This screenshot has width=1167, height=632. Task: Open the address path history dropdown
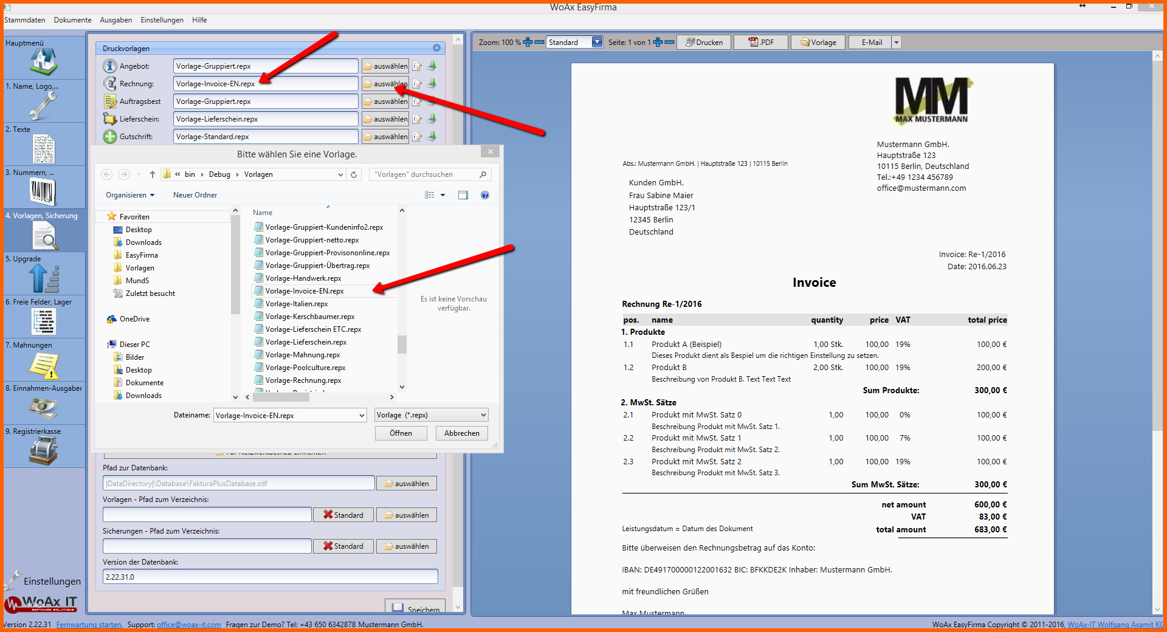(340, 174)
